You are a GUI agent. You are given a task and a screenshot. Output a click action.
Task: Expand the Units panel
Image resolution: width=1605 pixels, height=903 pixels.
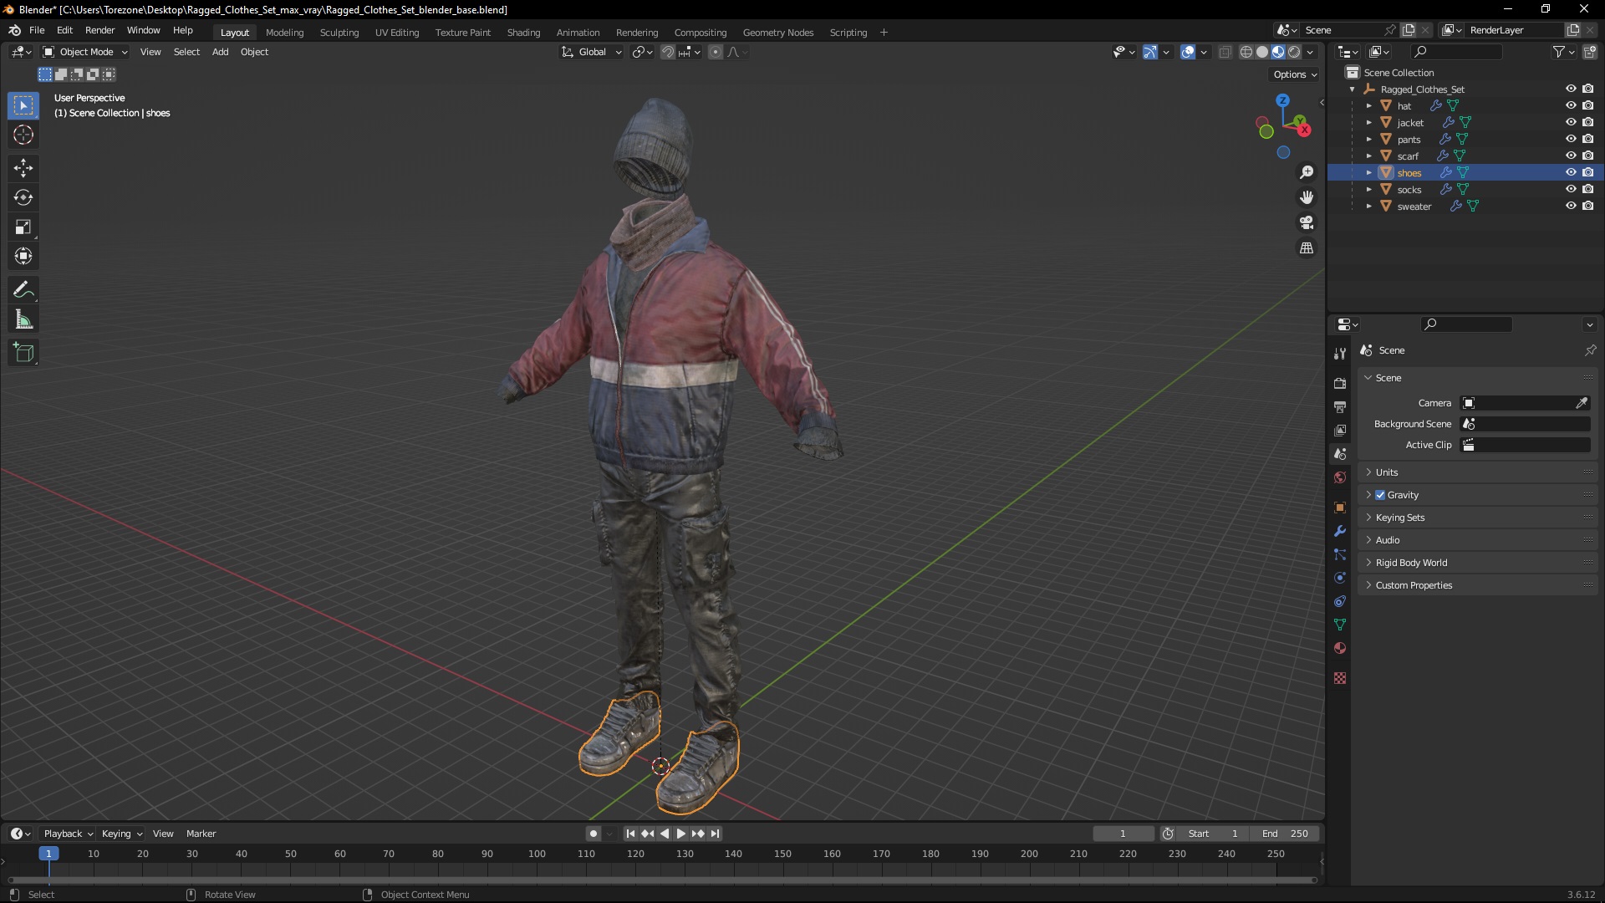[1387, 472]
